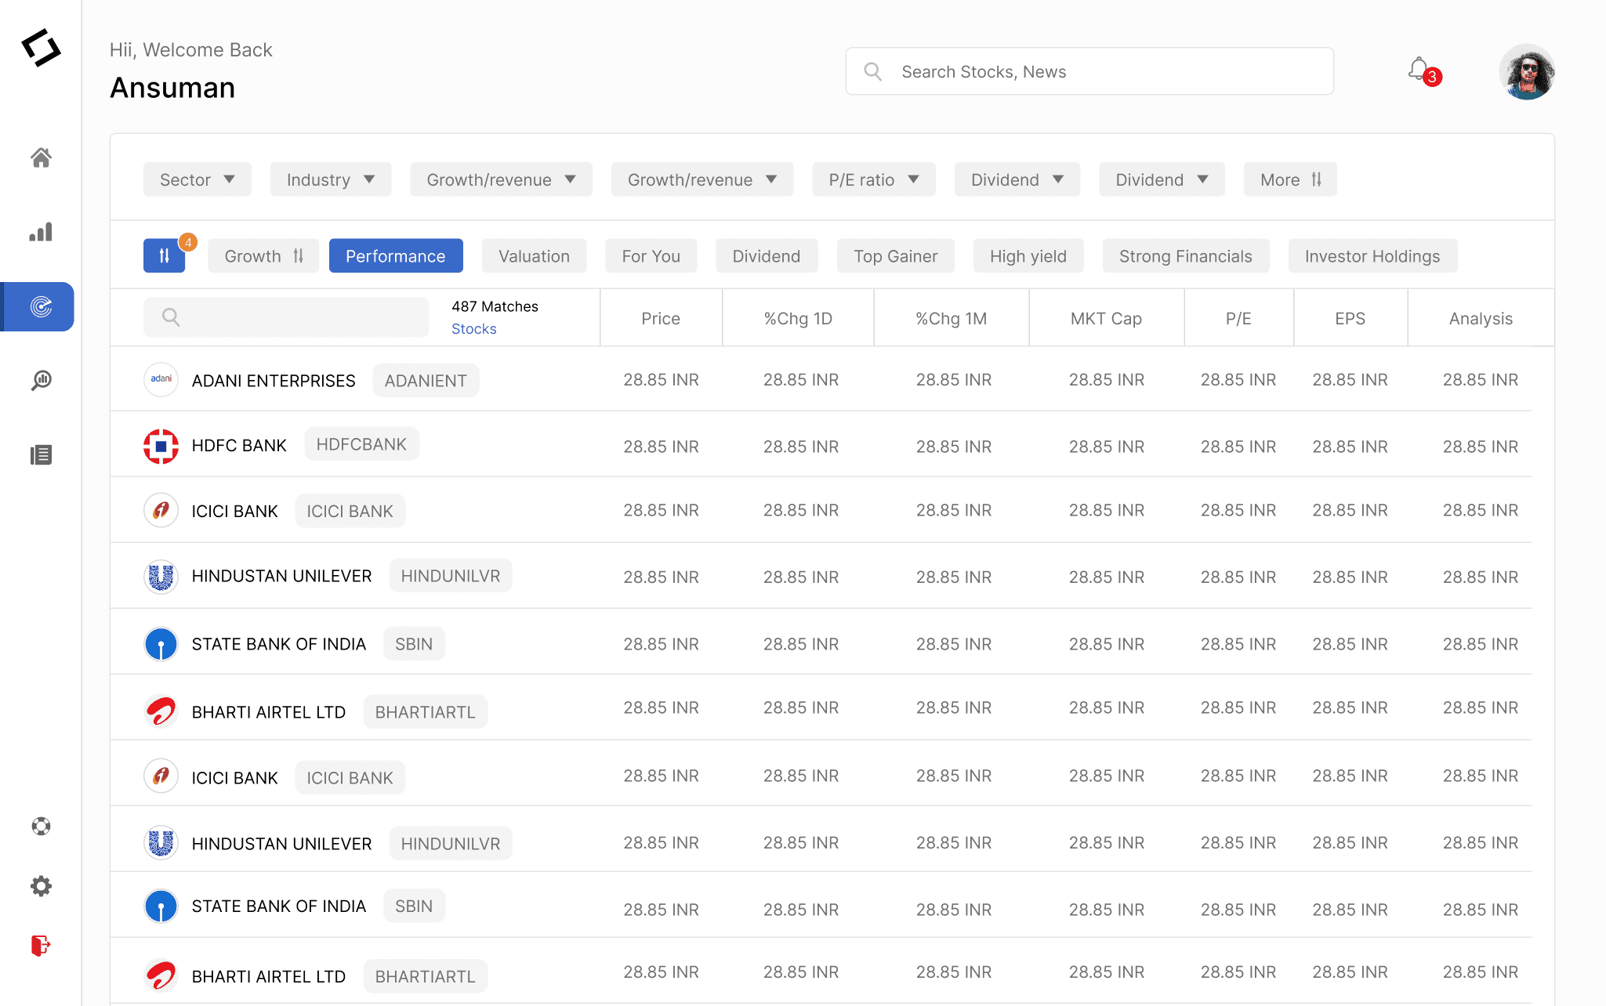Select the Top Gainer tab
The image size is (1606, 1006).
(x=895, y=256)
